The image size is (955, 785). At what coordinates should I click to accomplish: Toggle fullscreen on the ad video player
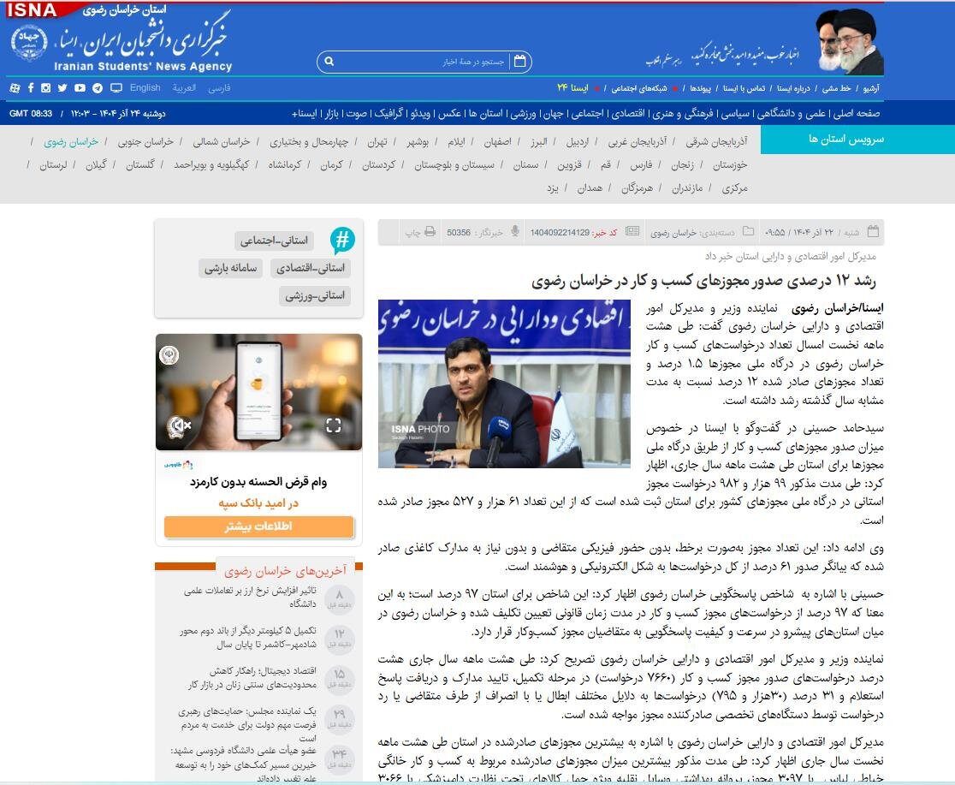pyautogui.click(x=334, y=424)
